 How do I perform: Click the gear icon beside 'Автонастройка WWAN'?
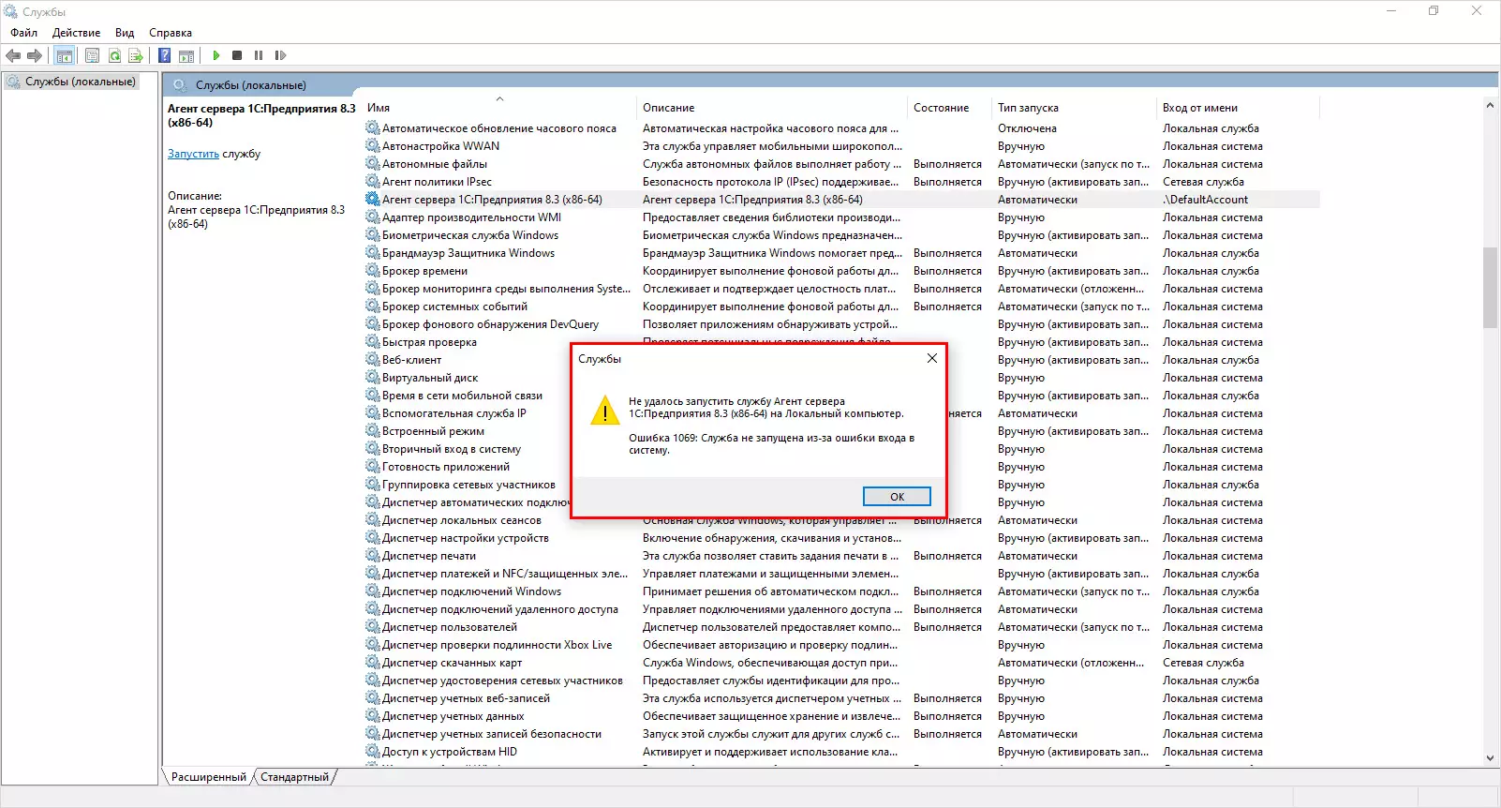373,146
